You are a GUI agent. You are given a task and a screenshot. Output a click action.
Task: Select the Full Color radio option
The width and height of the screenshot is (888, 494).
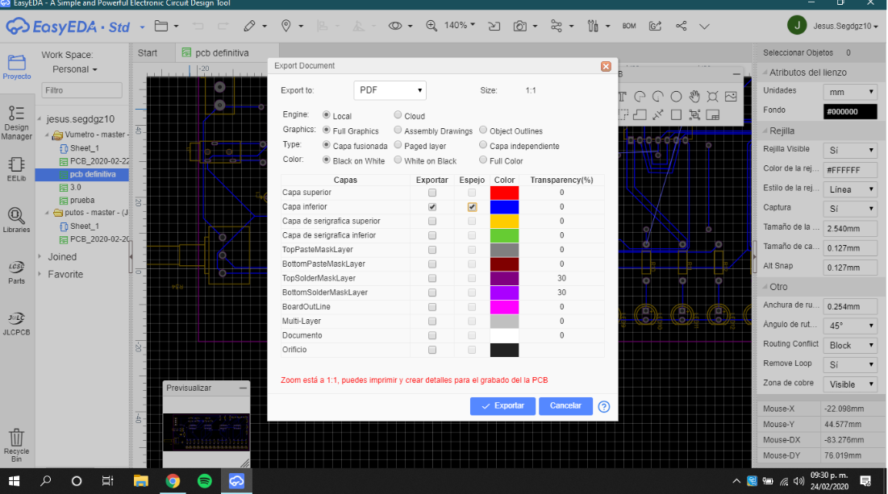tap(484, 160)
